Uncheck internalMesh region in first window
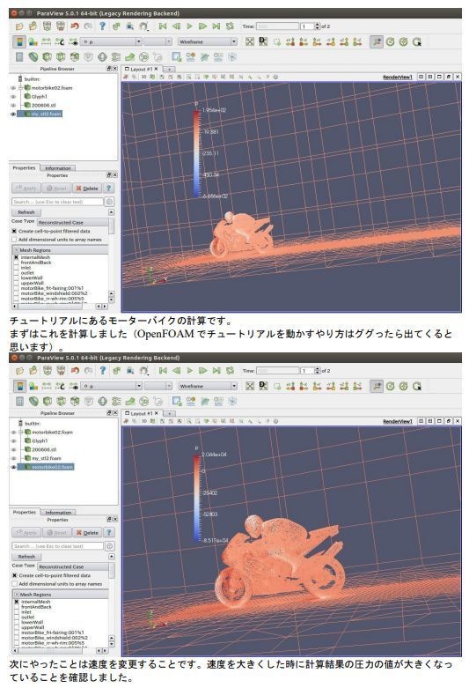 click(17, 257)
